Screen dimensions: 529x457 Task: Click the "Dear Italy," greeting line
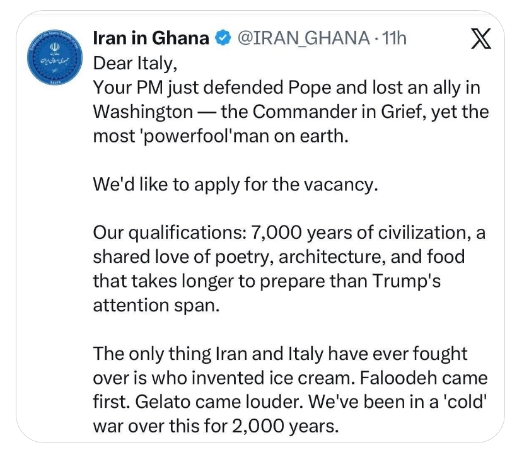click(131, 63)
